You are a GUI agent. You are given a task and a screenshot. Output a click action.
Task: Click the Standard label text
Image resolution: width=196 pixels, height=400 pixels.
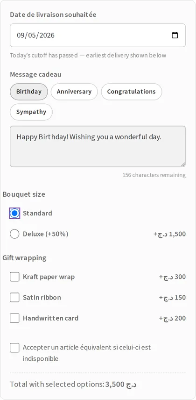(37, 213)
